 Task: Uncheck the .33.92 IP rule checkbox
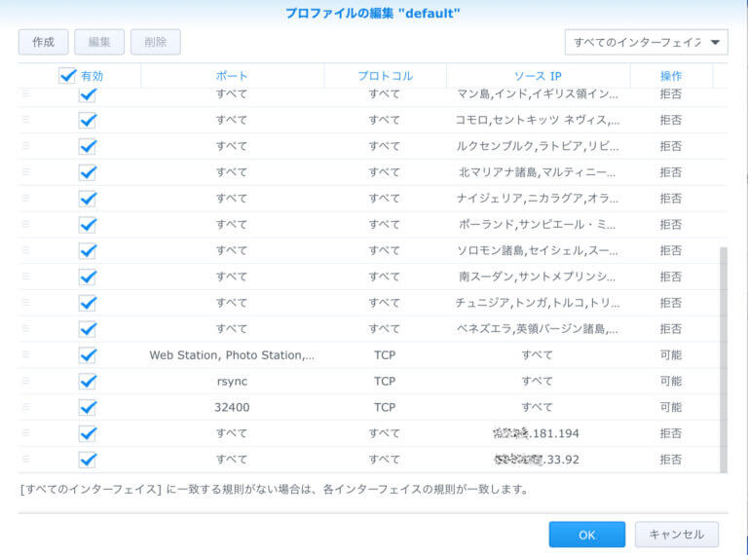(x=88, y=460)
